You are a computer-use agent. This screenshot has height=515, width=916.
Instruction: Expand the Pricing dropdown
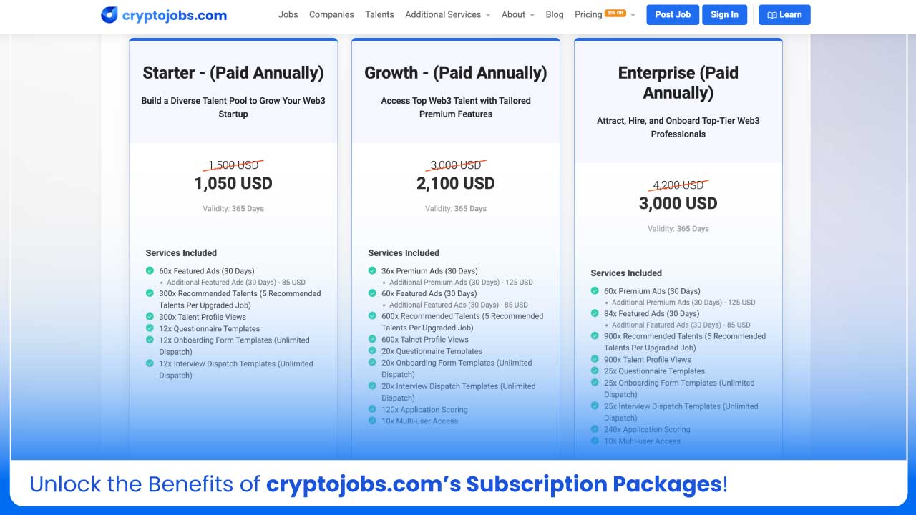603,14
